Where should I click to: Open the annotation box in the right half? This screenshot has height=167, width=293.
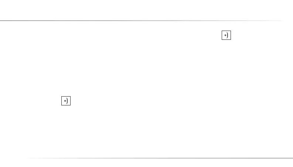226,35
